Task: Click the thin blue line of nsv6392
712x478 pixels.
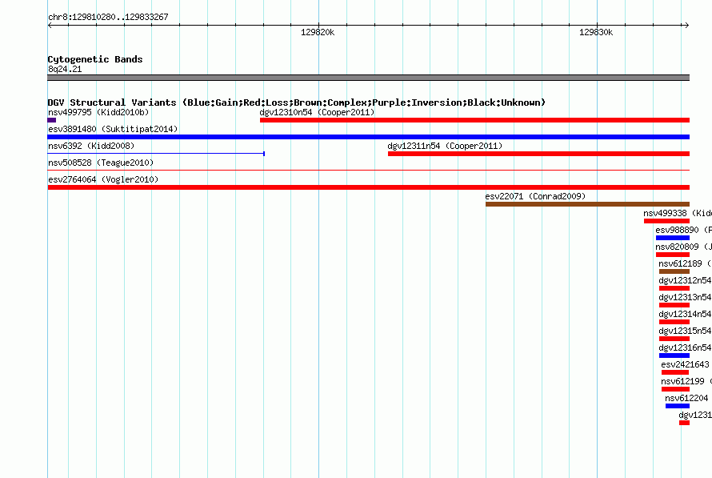Action: pos(156,154)
